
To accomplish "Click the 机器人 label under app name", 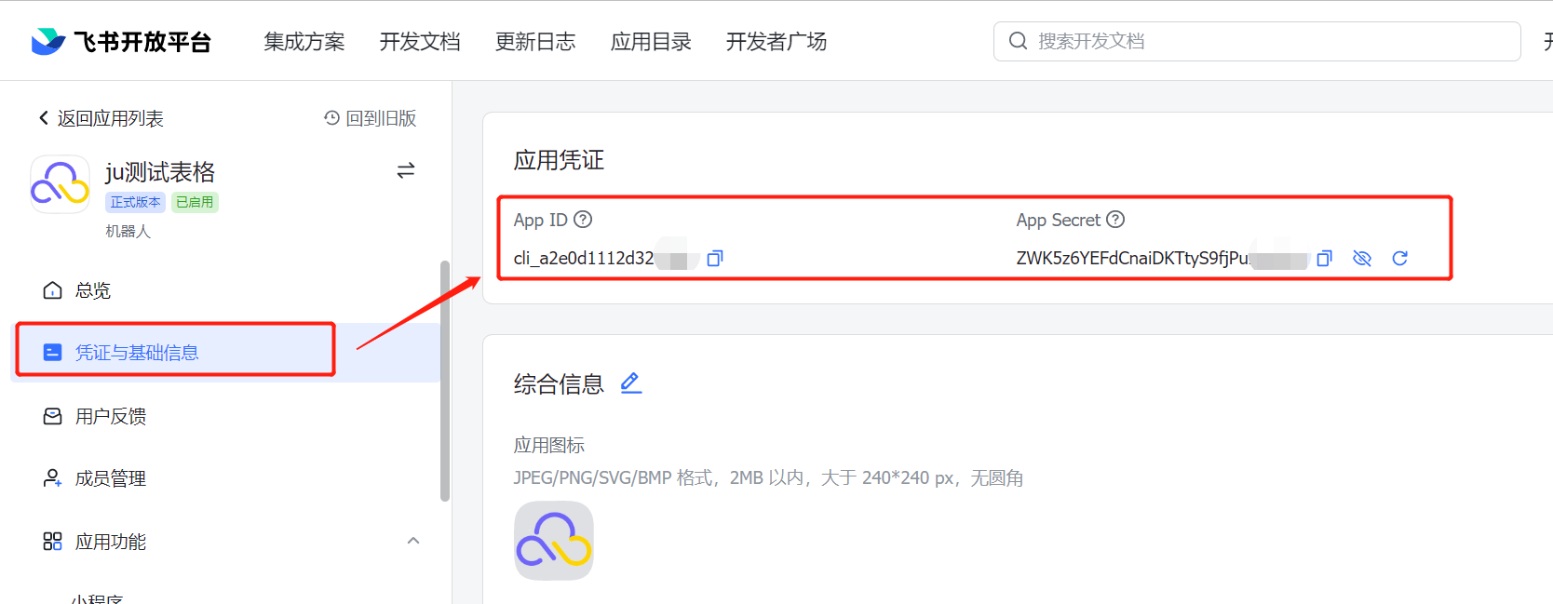I will coord(128,231).
